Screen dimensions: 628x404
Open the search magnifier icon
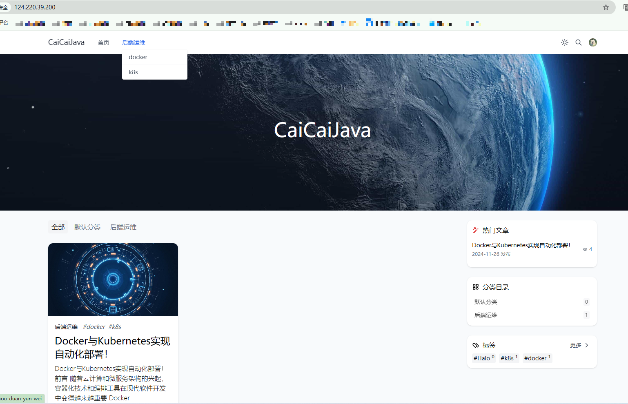pyautogui.click(x=579, y=42)
